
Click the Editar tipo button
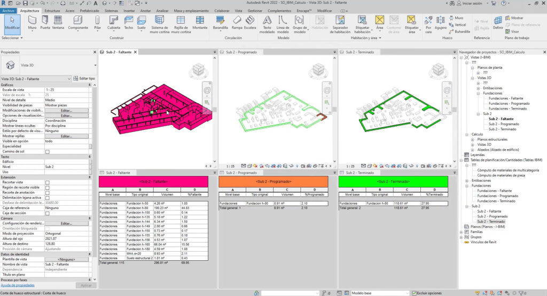click(x=83, y=79)
